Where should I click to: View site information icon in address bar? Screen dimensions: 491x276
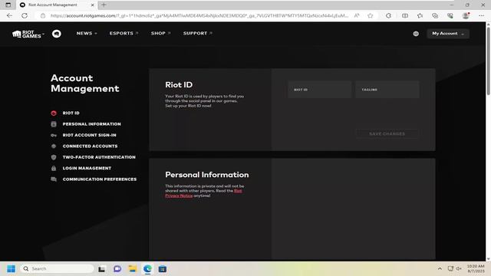(43, 15)
